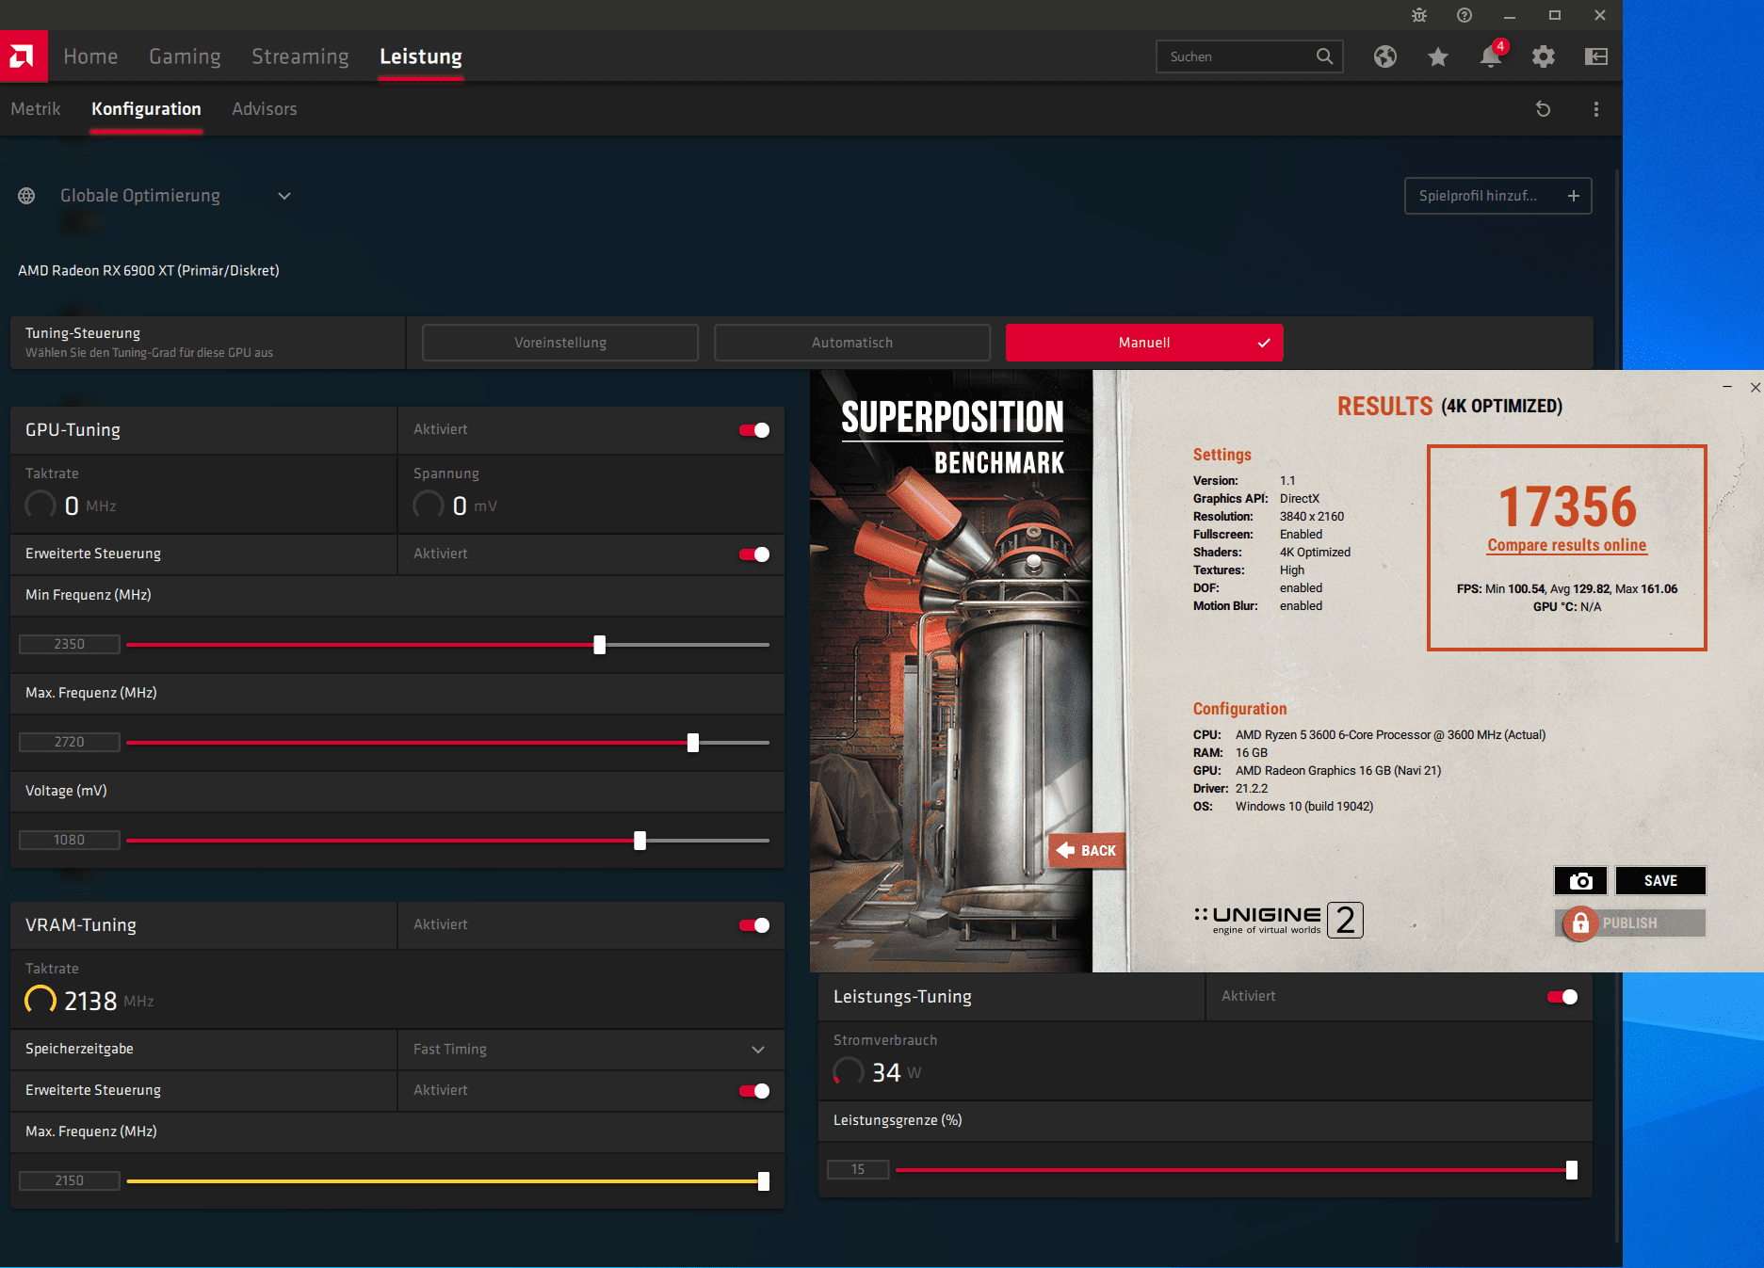Open the web browser globe icon
This screenshot has width=1764, height=1268.
[x=1384, y=56]
